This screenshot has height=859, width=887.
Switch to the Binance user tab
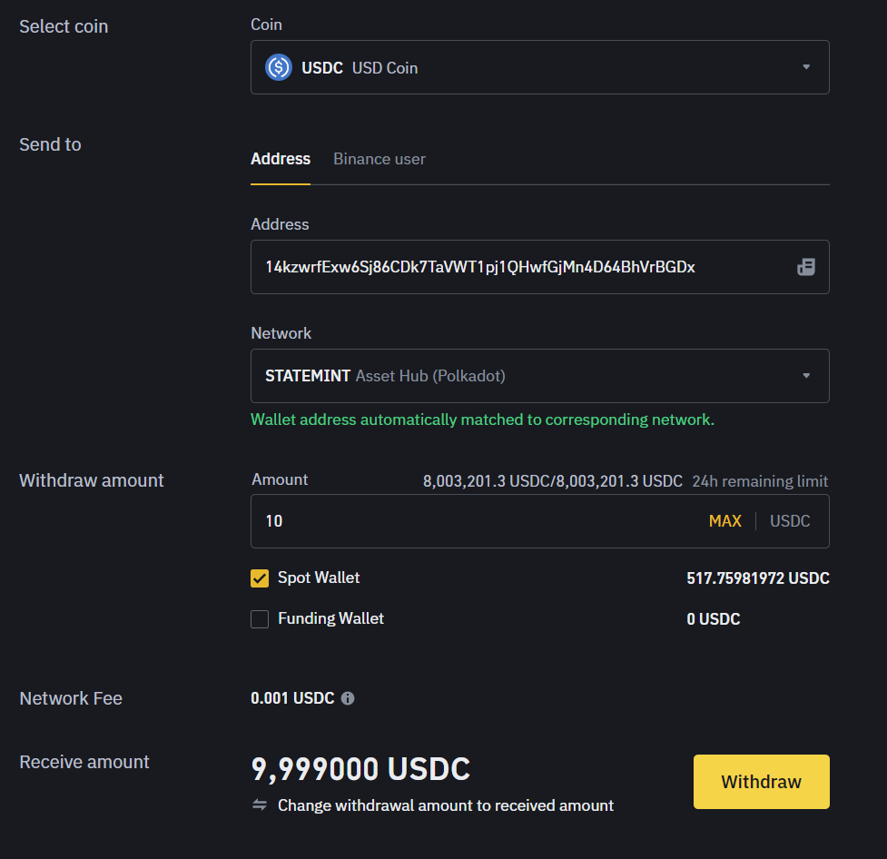coord(379,159)
